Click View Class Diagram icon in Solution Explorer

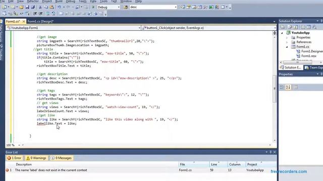tap(314, 27)
